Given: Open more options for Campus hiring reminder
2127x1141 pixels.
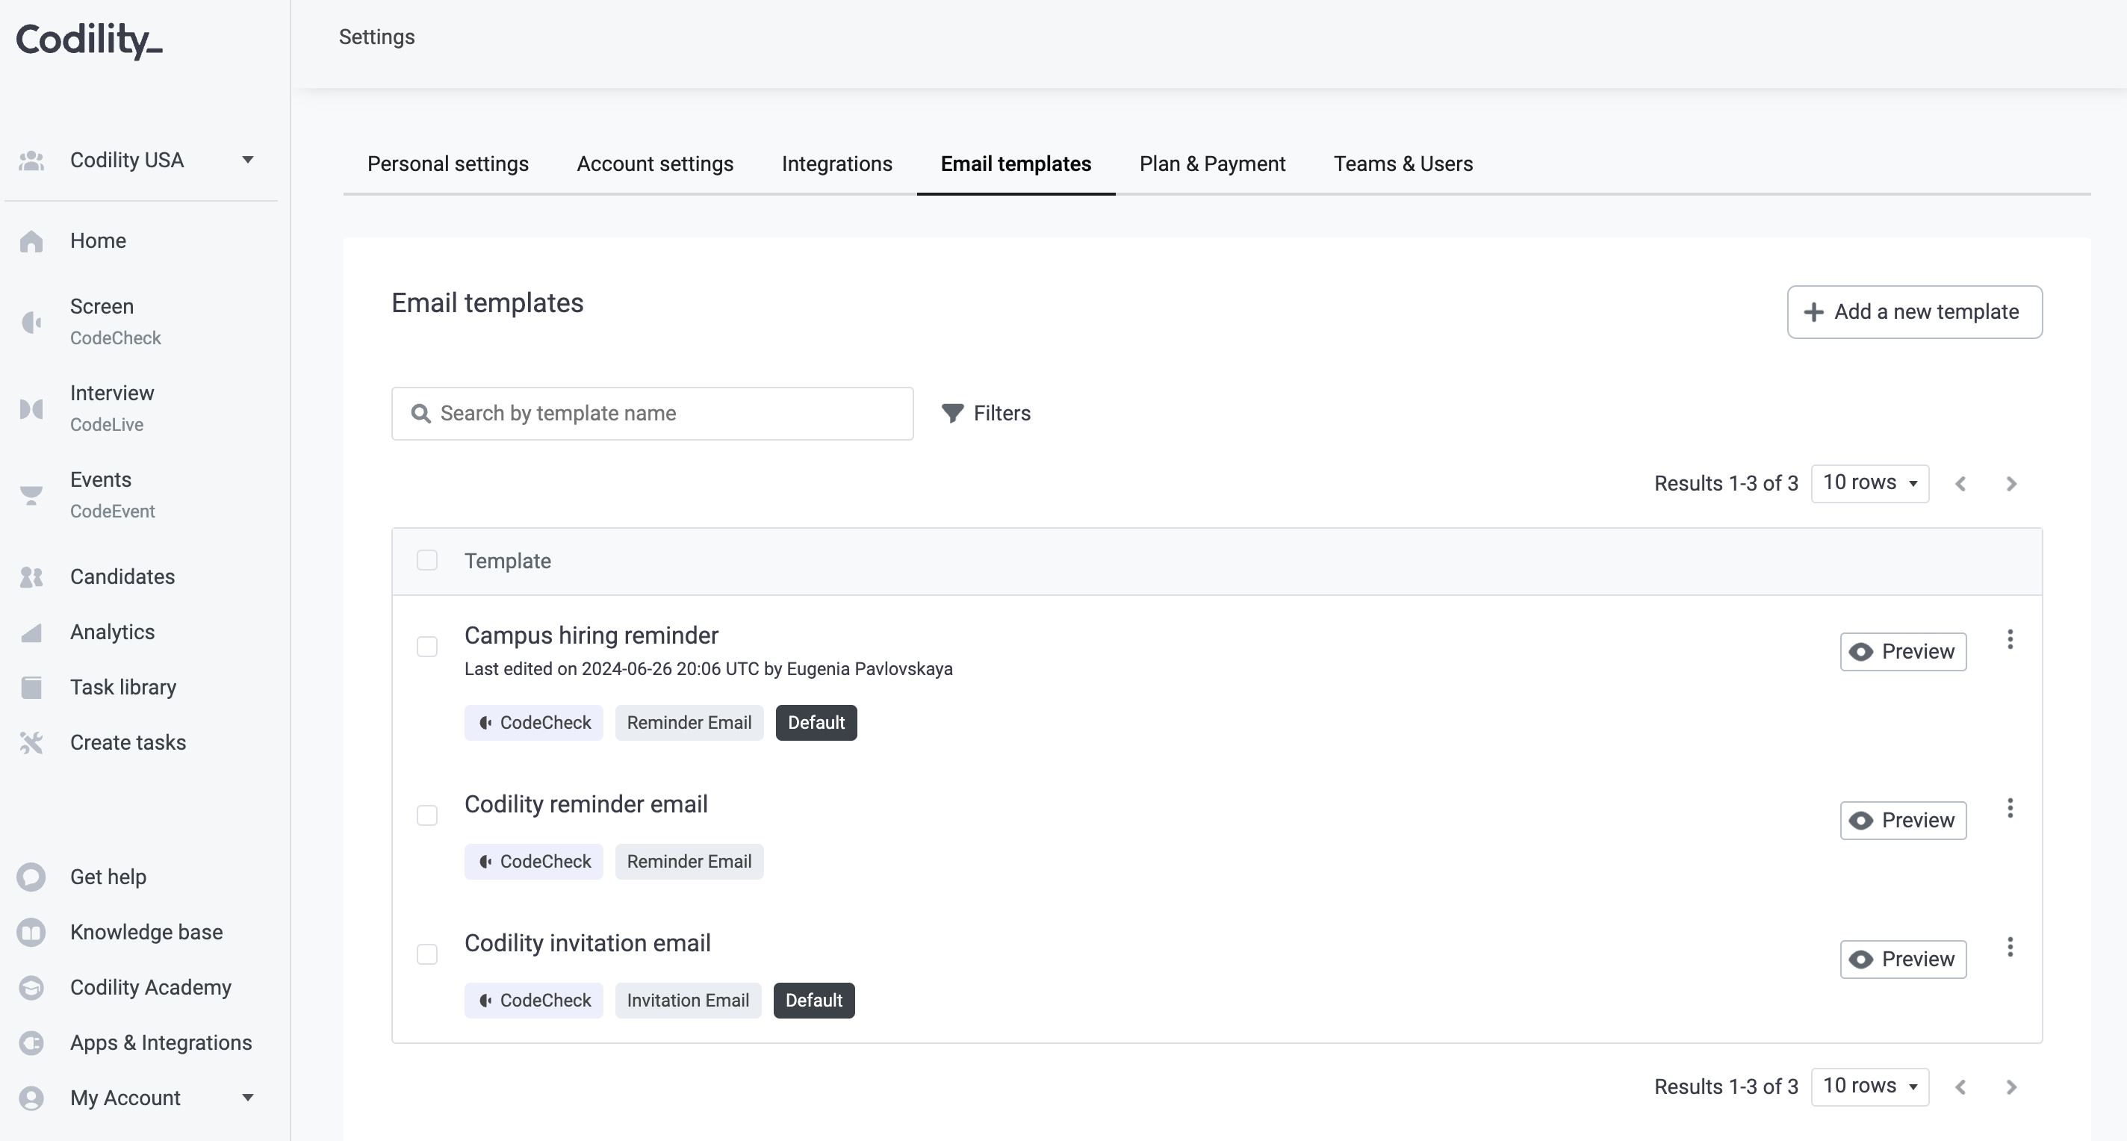Looking at the screenshot, I should (2010, 639).
